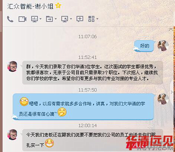The image size is (175, 152).
Task: Click the create discussion group icon
Action: (80, 19)
